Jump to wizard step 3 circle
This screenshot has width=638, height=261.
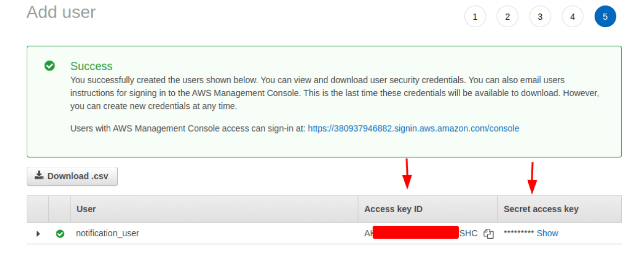540,17
